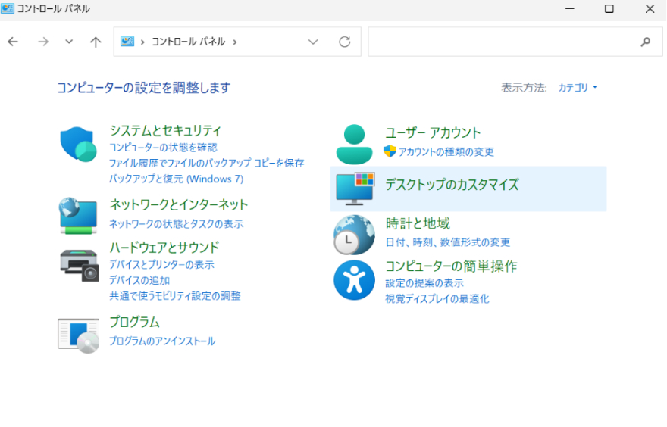Click the Control Panel icon in title bar
This screenshot has height=427, width=667.
(x=8, y=8)
